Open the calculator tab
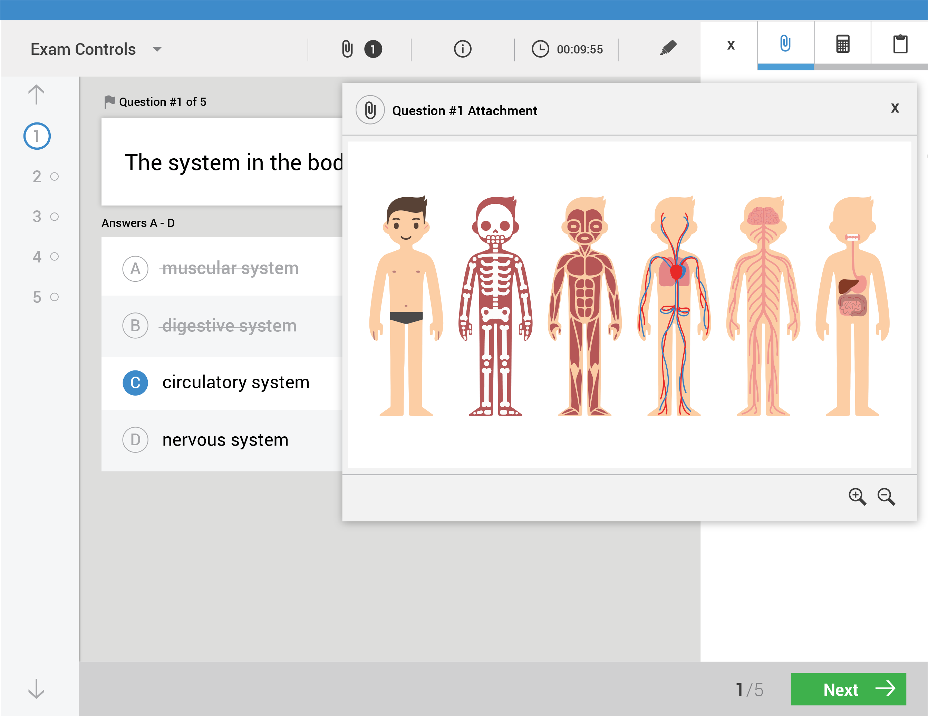 click(842, 44)
